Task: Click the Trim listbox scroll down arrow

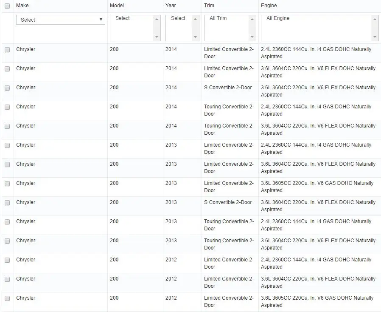Action: (252, 37)
